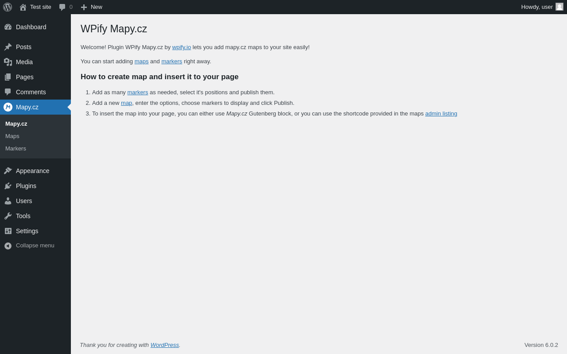Open the user avatar in the top bar
Screen dimensions: 567x354
[x=559, y=7]
